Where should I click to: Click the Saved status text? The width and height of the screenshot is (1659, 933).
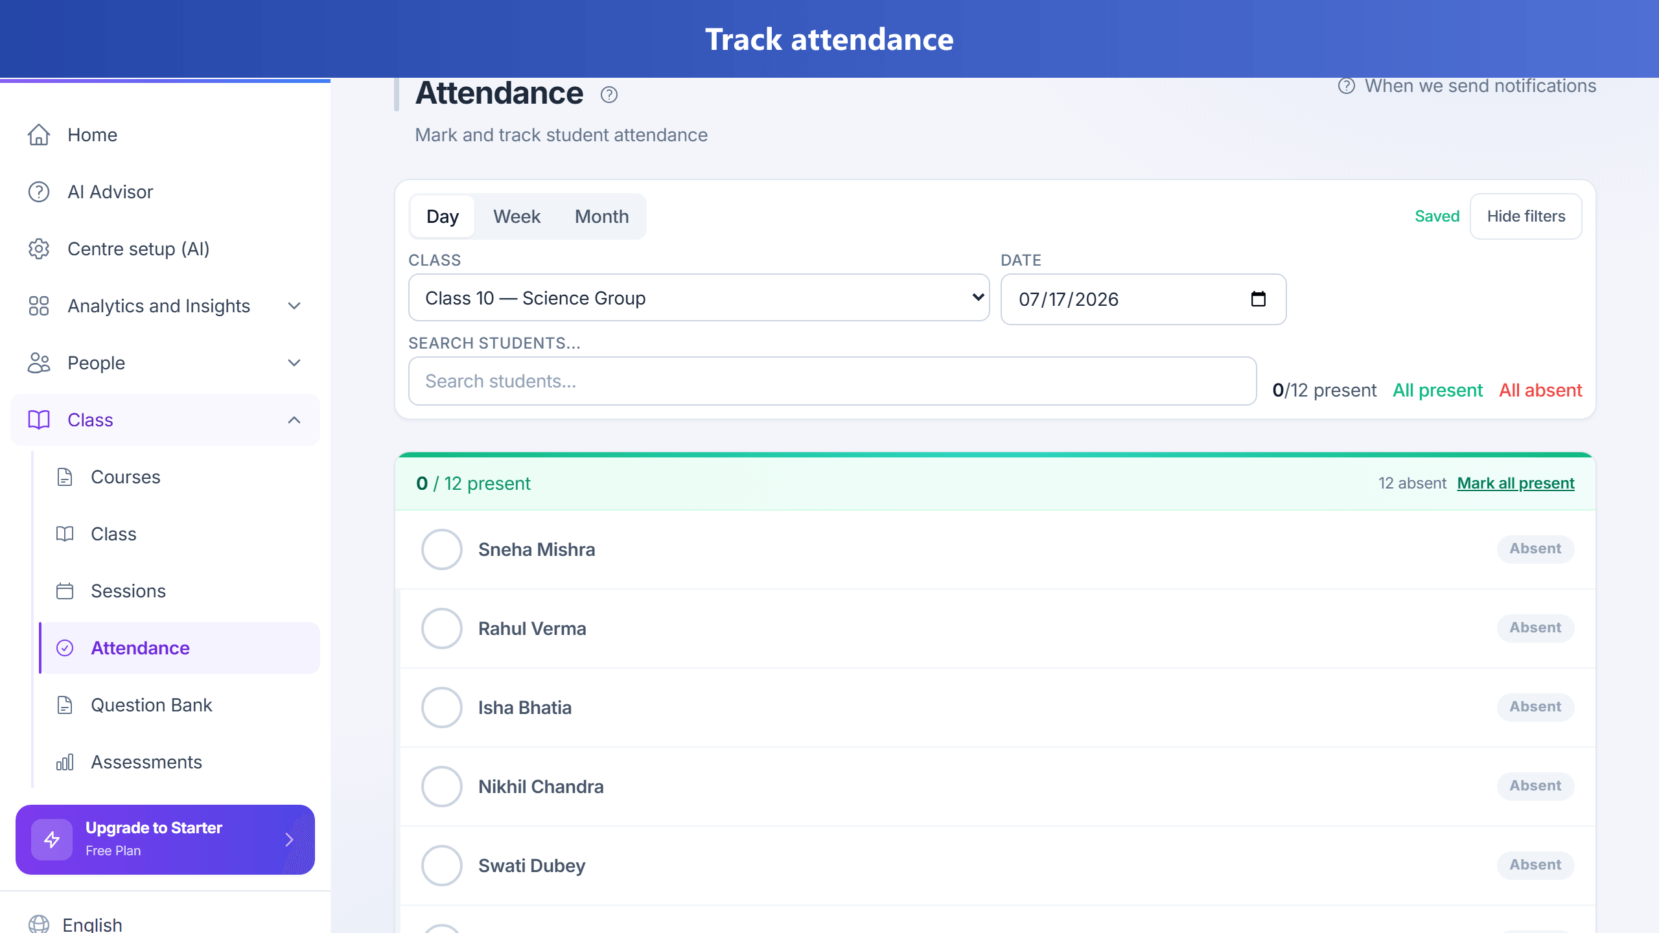click(1437, 216)
